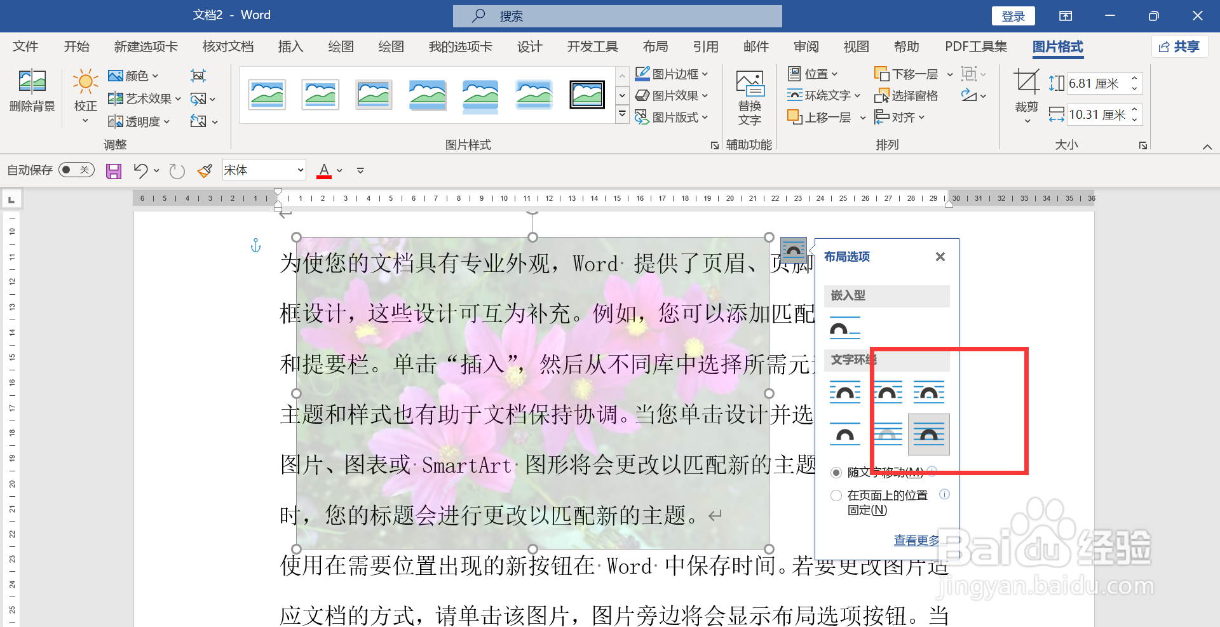This screenshot has height=627, width=1220.
Task: Click the 对齐 (Align) icon
Action: tap(898, 117)
